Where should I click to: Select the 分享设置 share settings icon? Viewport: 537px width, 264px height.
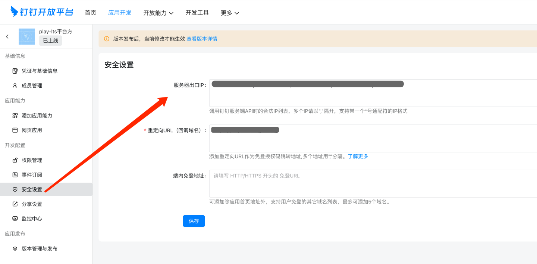15,204
